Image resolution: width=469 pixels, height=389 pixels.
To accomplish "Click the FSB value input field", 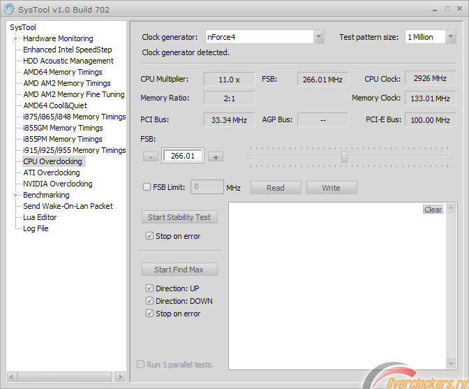I will pos(183,156).
